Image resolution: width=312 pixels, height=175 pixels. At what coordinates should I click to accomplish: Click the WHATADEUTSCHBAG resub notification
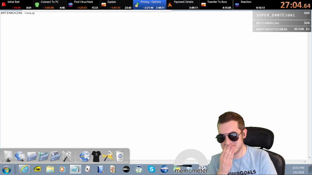point(282,29)
